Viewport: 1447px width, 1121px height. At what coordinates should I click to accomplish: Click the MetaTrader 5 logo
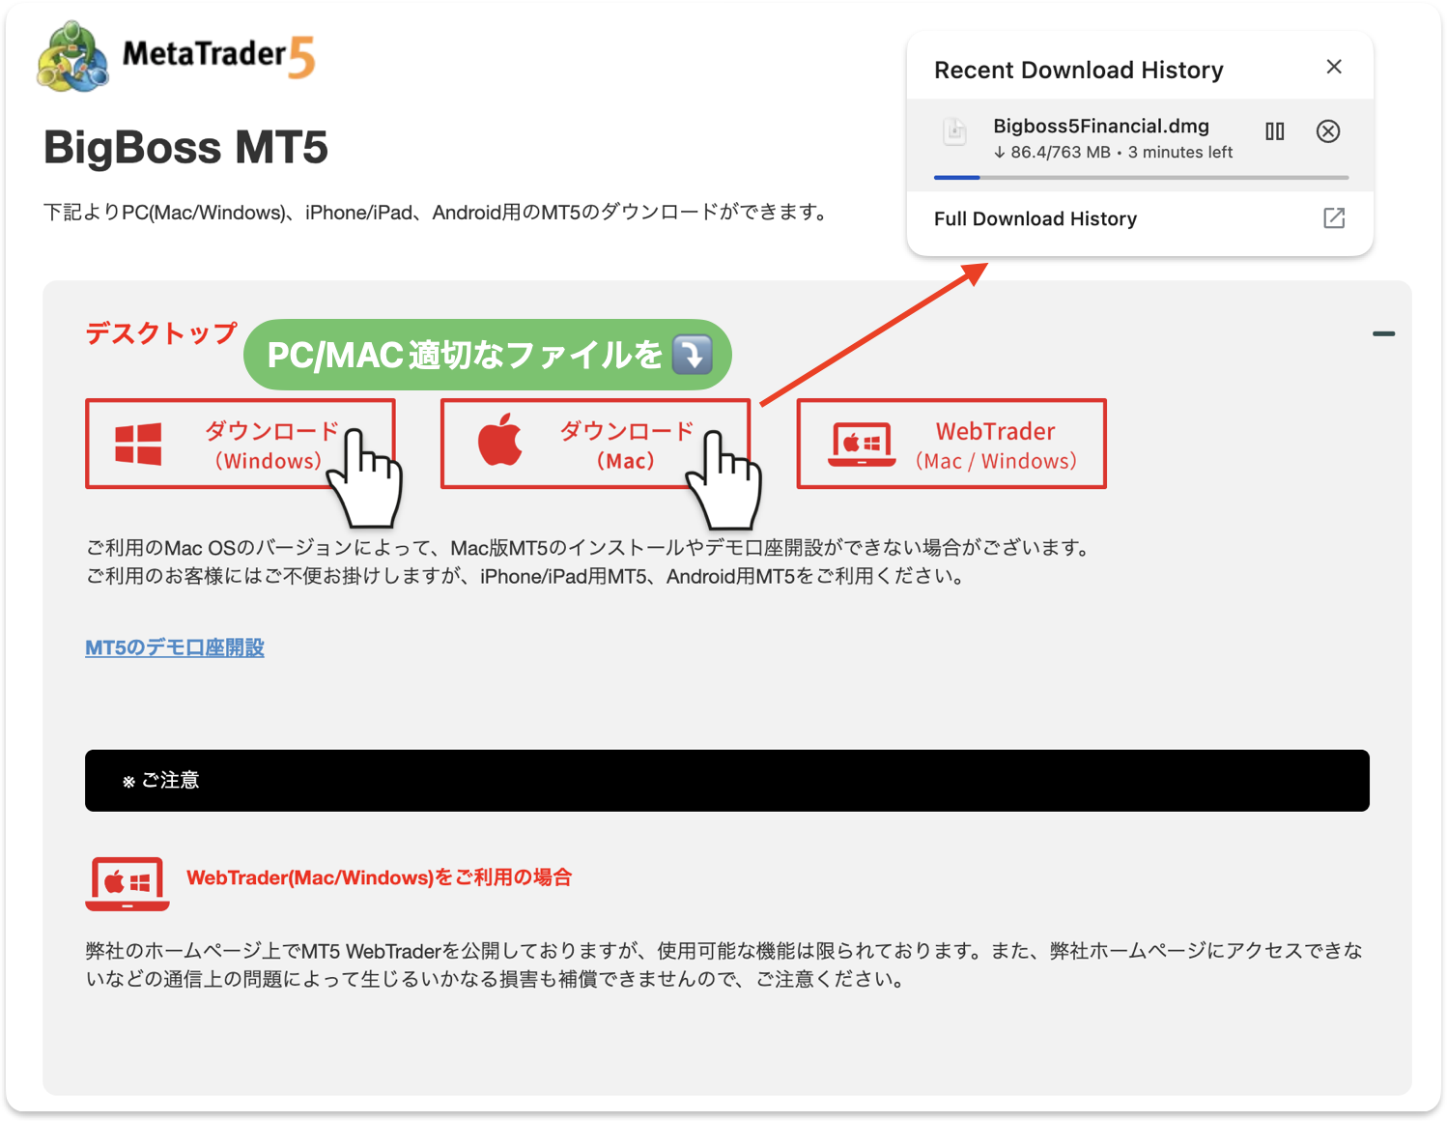tap(176, 56)
